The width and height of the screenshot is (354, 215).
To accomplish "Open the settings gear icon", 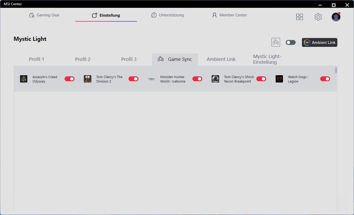I will click(x=318, y=17).
